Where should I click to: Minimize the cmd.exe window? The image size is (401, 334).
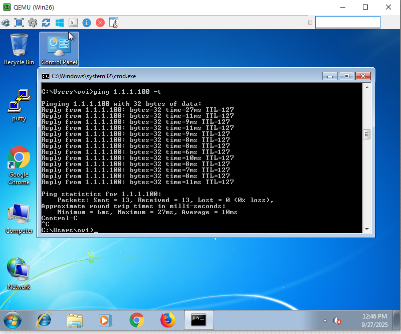coord(330,76)
